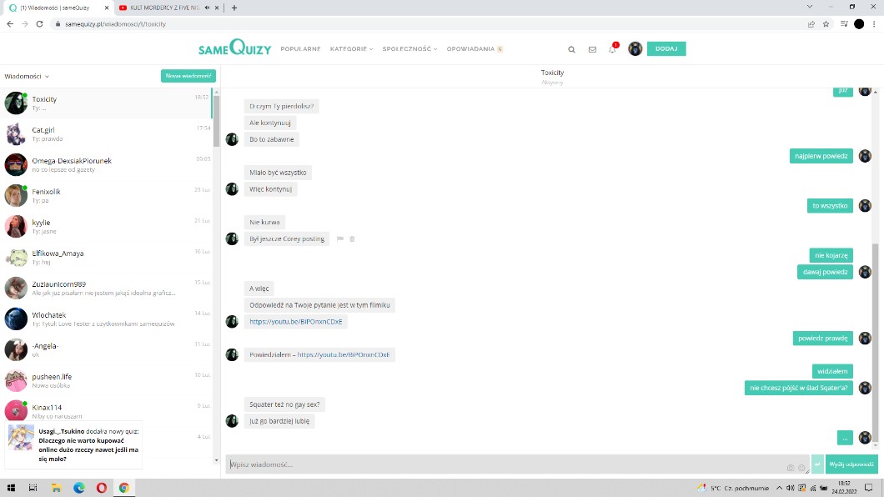Screen dimensions: 884x497
Task: Click the flag icon beside Corey posting message
Action: [340, 238]
